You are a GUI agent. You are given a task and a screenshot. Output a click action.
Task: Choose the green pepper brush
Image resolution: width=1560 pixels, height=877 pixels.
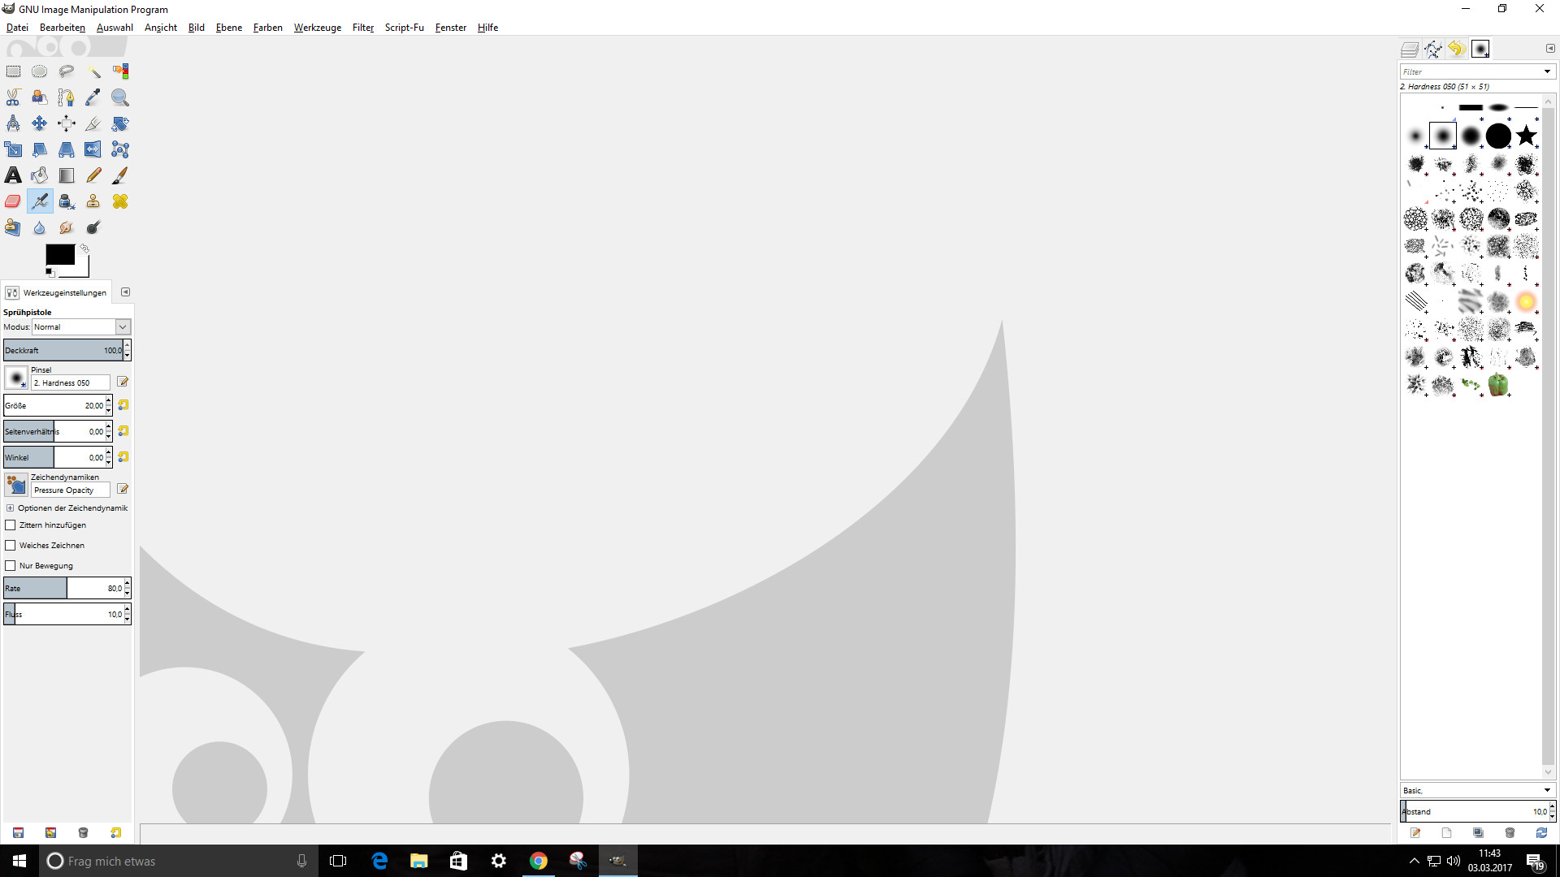[x=1498, y=384]
